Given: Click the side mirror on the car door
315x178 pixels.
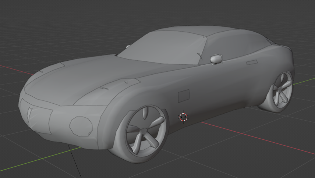Looking at the screenshot, I should [x=216, y=59].
